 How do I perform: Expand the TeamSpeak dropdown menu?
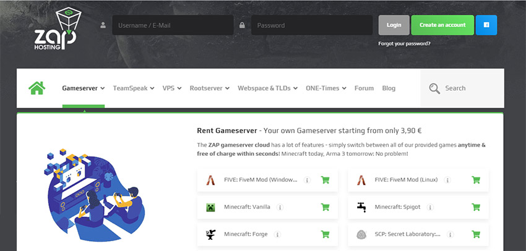coord(134,88)
